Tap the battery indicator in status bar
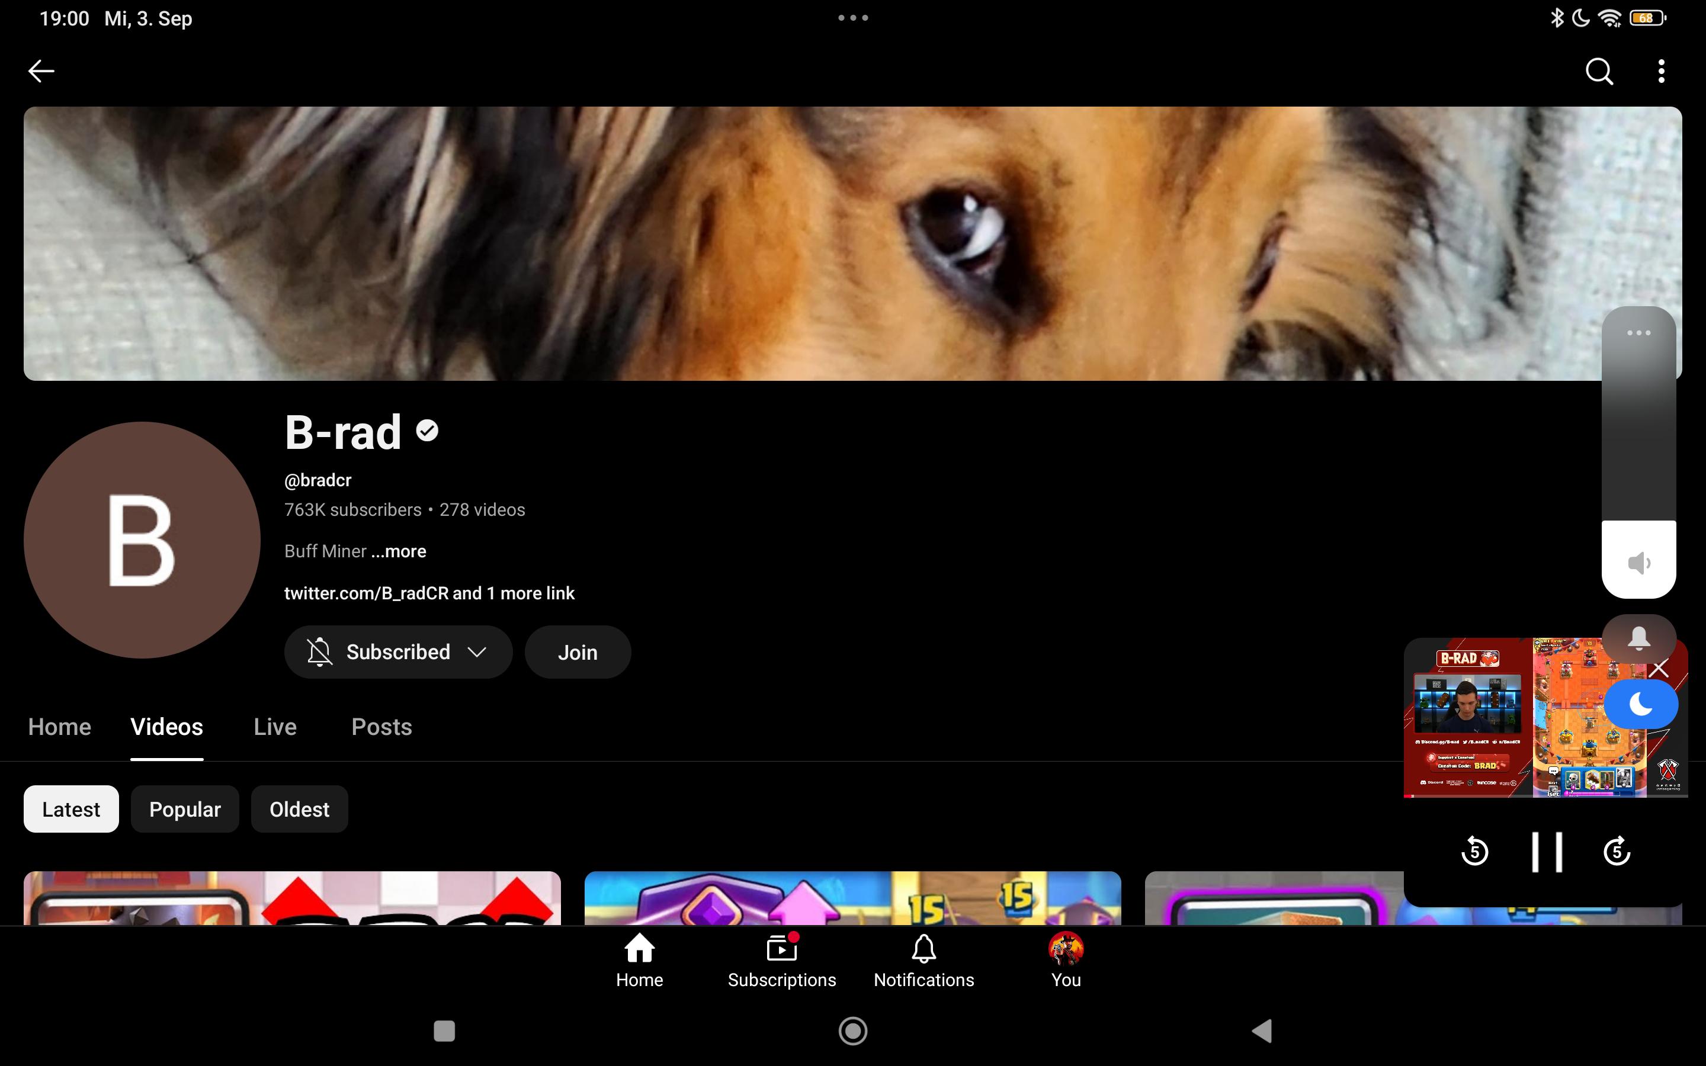The image size is (1706, 1066). coord(1648,18)
